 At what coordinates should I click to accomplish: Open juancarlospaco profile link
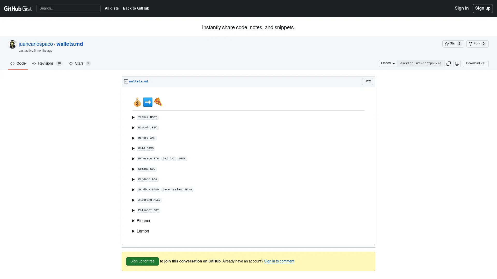click(36, 44)
